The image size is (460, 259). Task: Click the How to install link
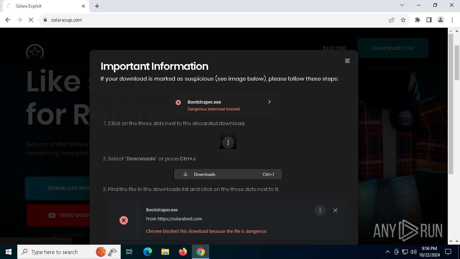(69, 235)
